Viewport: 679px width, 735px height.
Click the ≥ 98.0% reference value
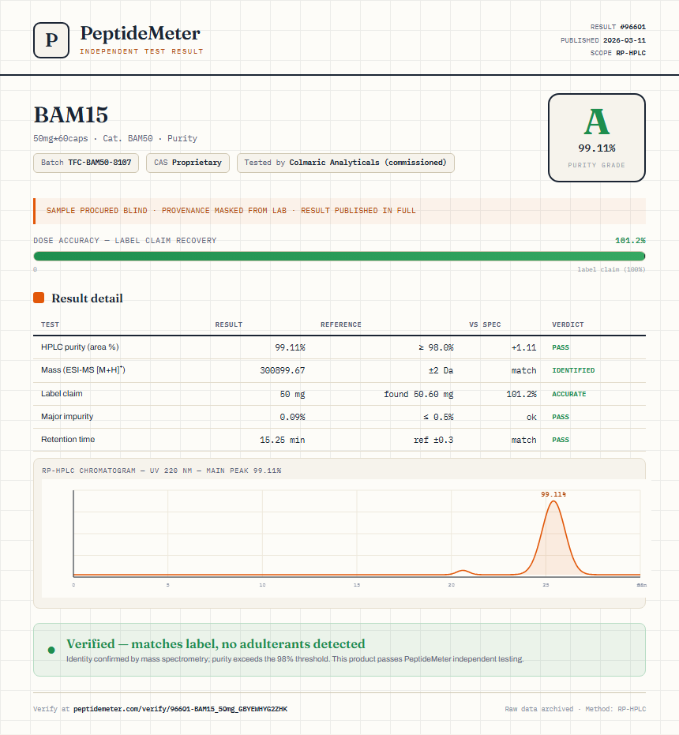point(436,347)
